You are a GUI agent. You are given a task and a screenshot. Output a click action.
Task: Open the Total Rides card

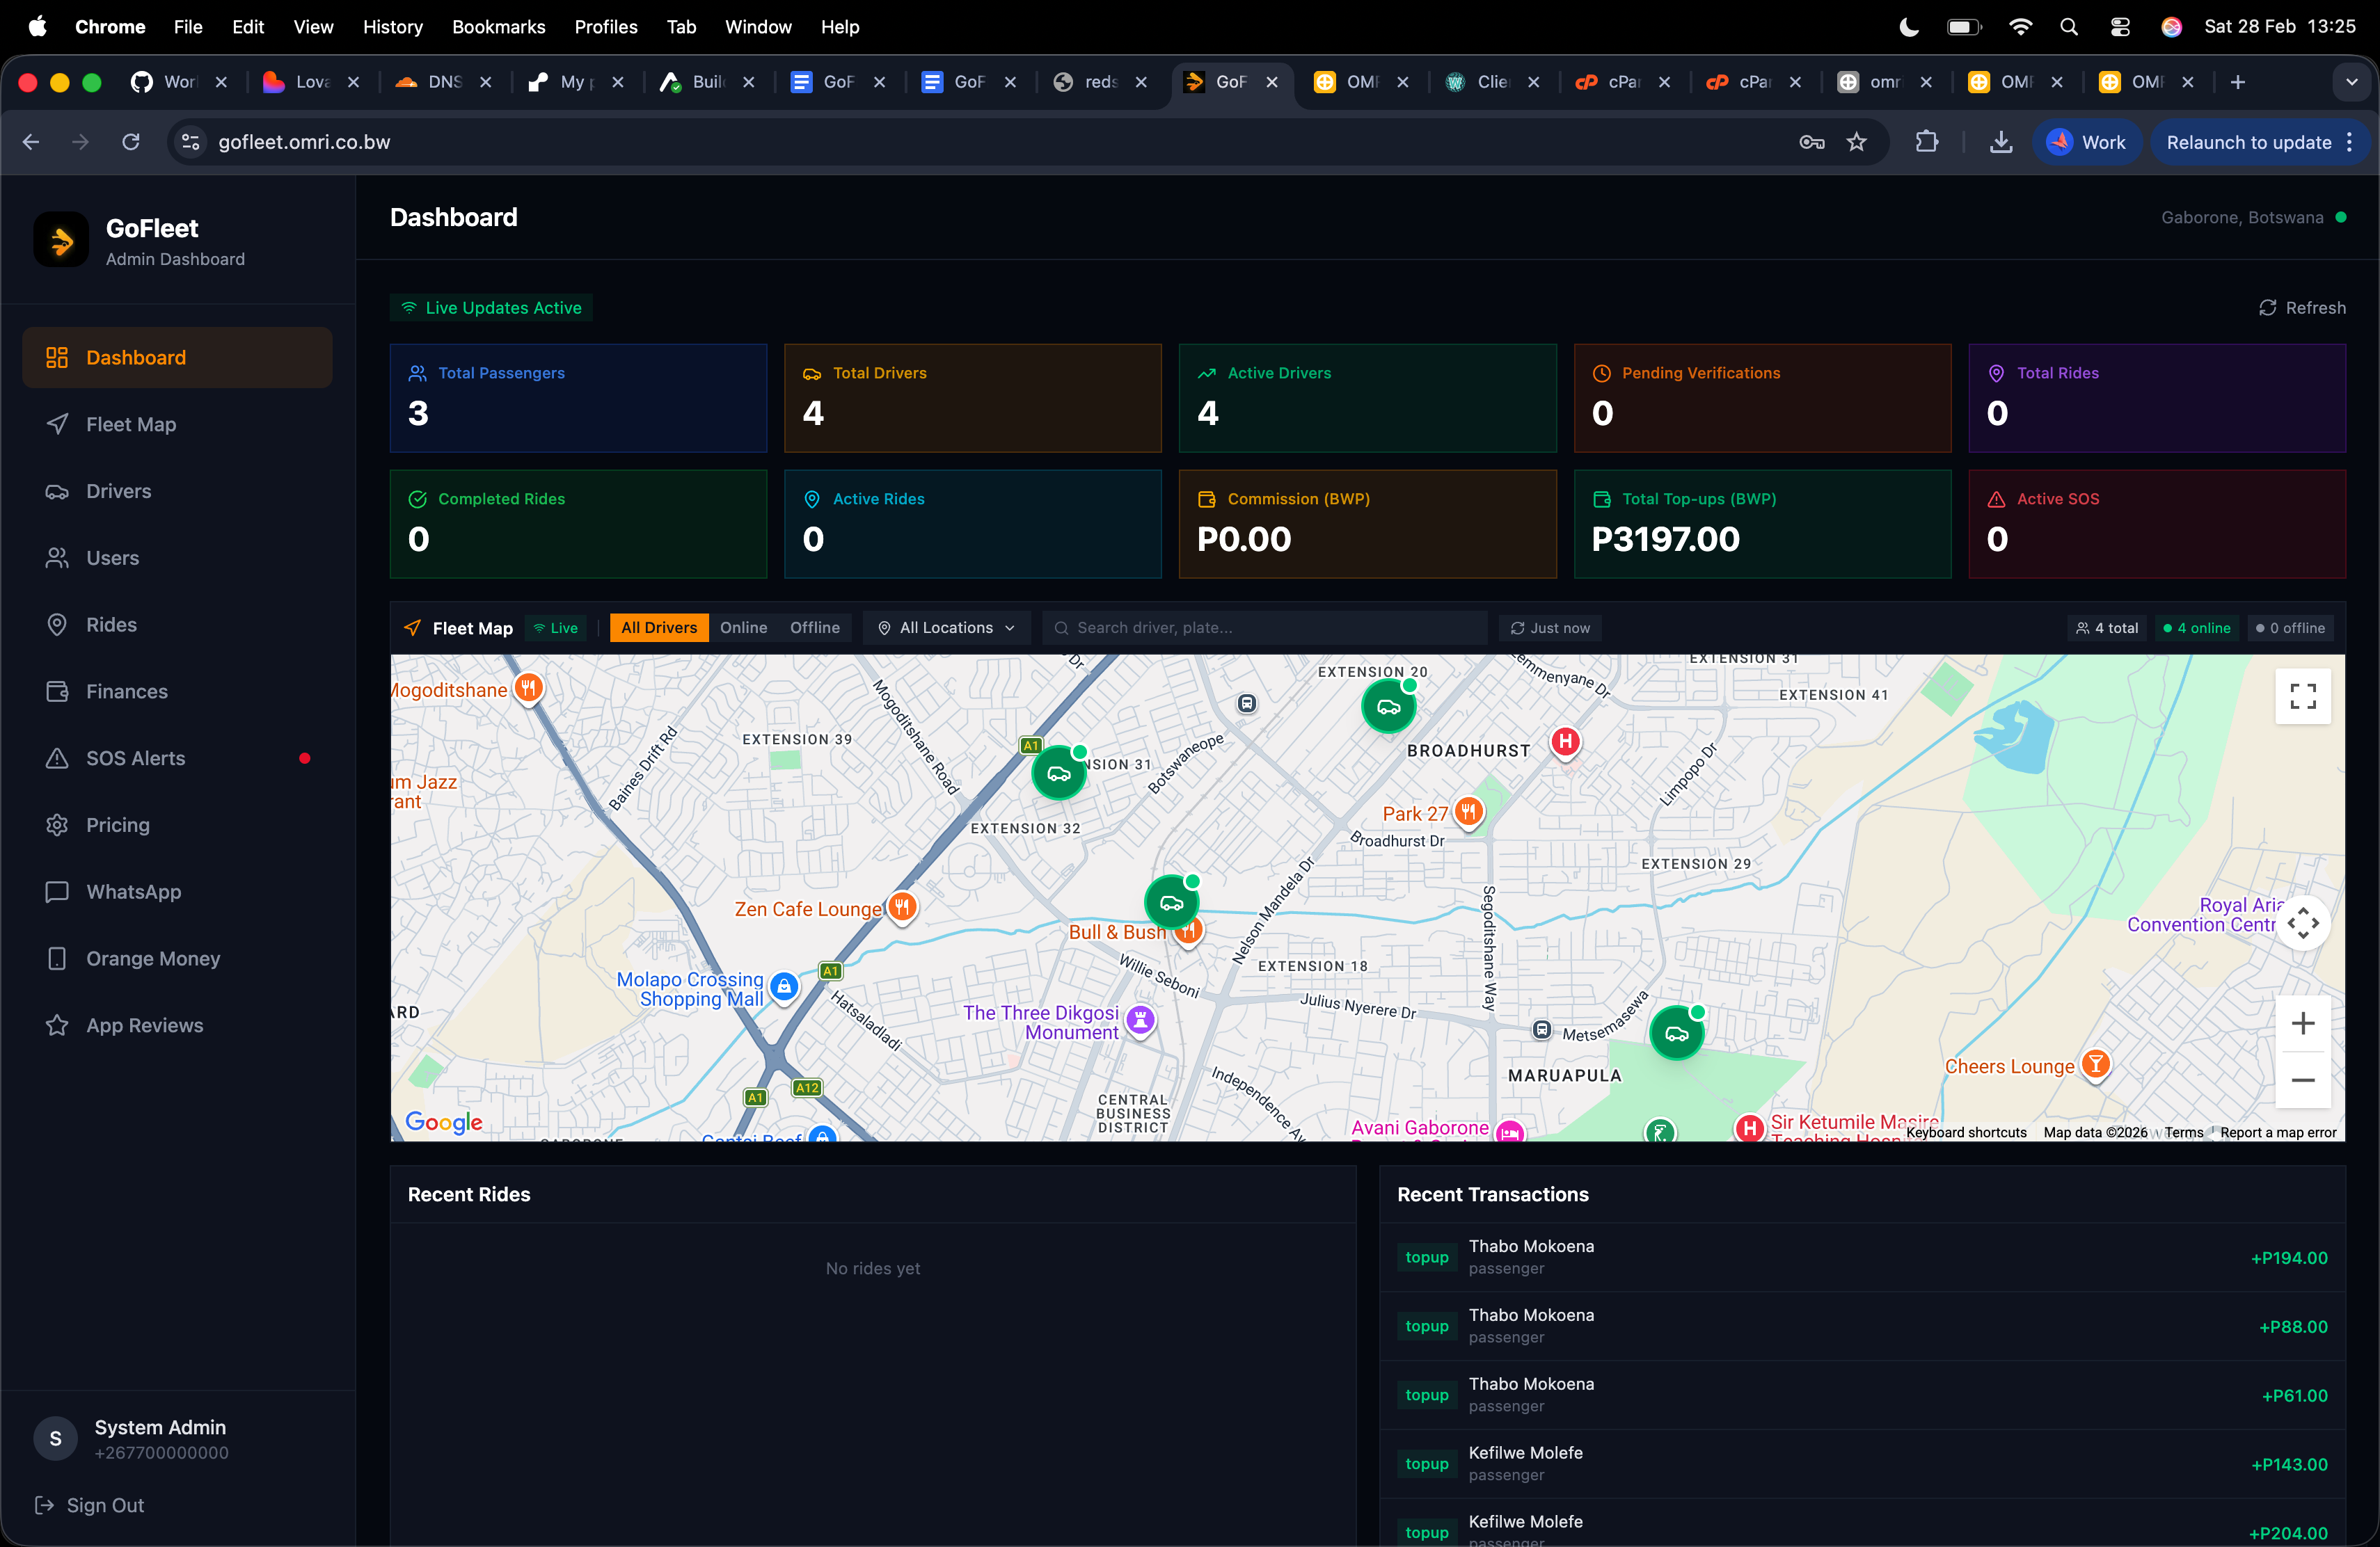pos(2157,398)
